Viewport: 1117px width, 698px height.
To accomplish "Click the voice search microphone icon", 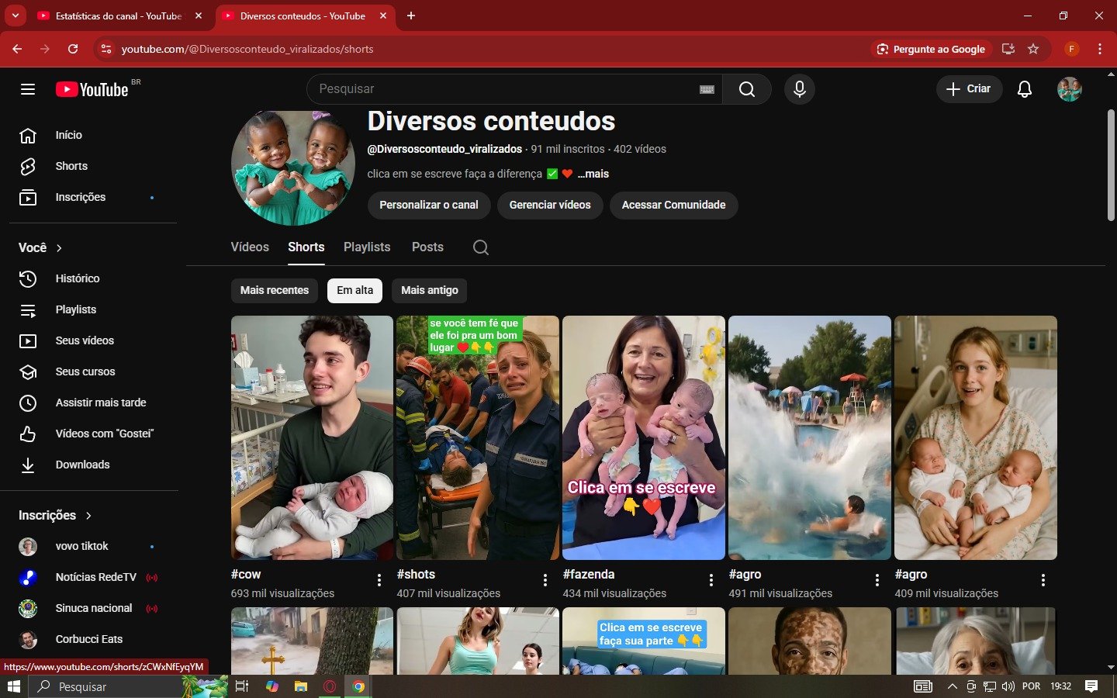I will (799, 89).
